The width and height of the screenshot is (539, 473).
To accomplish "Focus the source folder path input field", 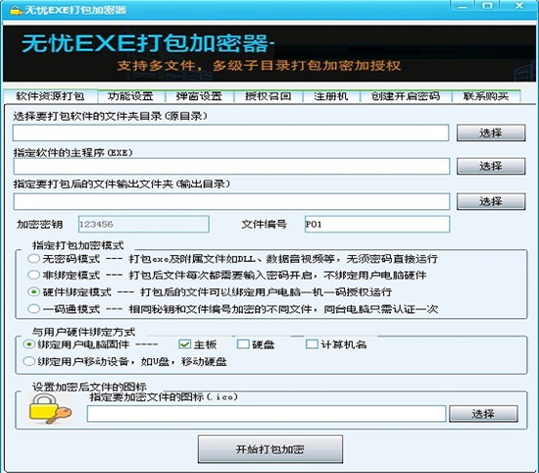I will 230,132.
